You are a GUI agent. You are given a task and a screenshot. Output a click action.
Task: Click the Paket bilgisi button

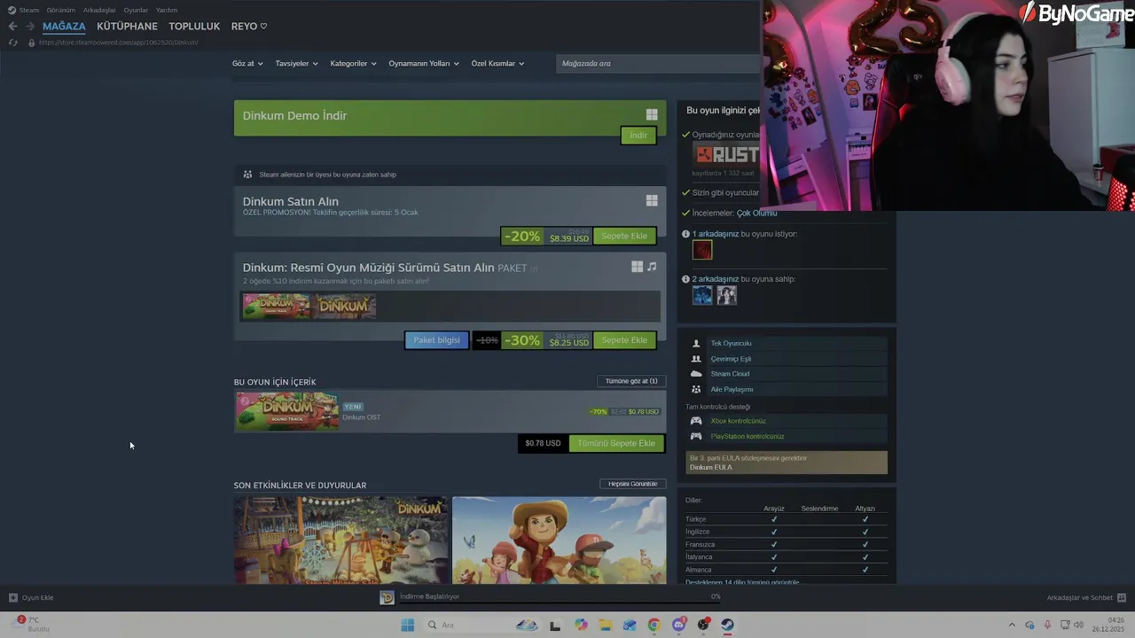tap(436, 340)
